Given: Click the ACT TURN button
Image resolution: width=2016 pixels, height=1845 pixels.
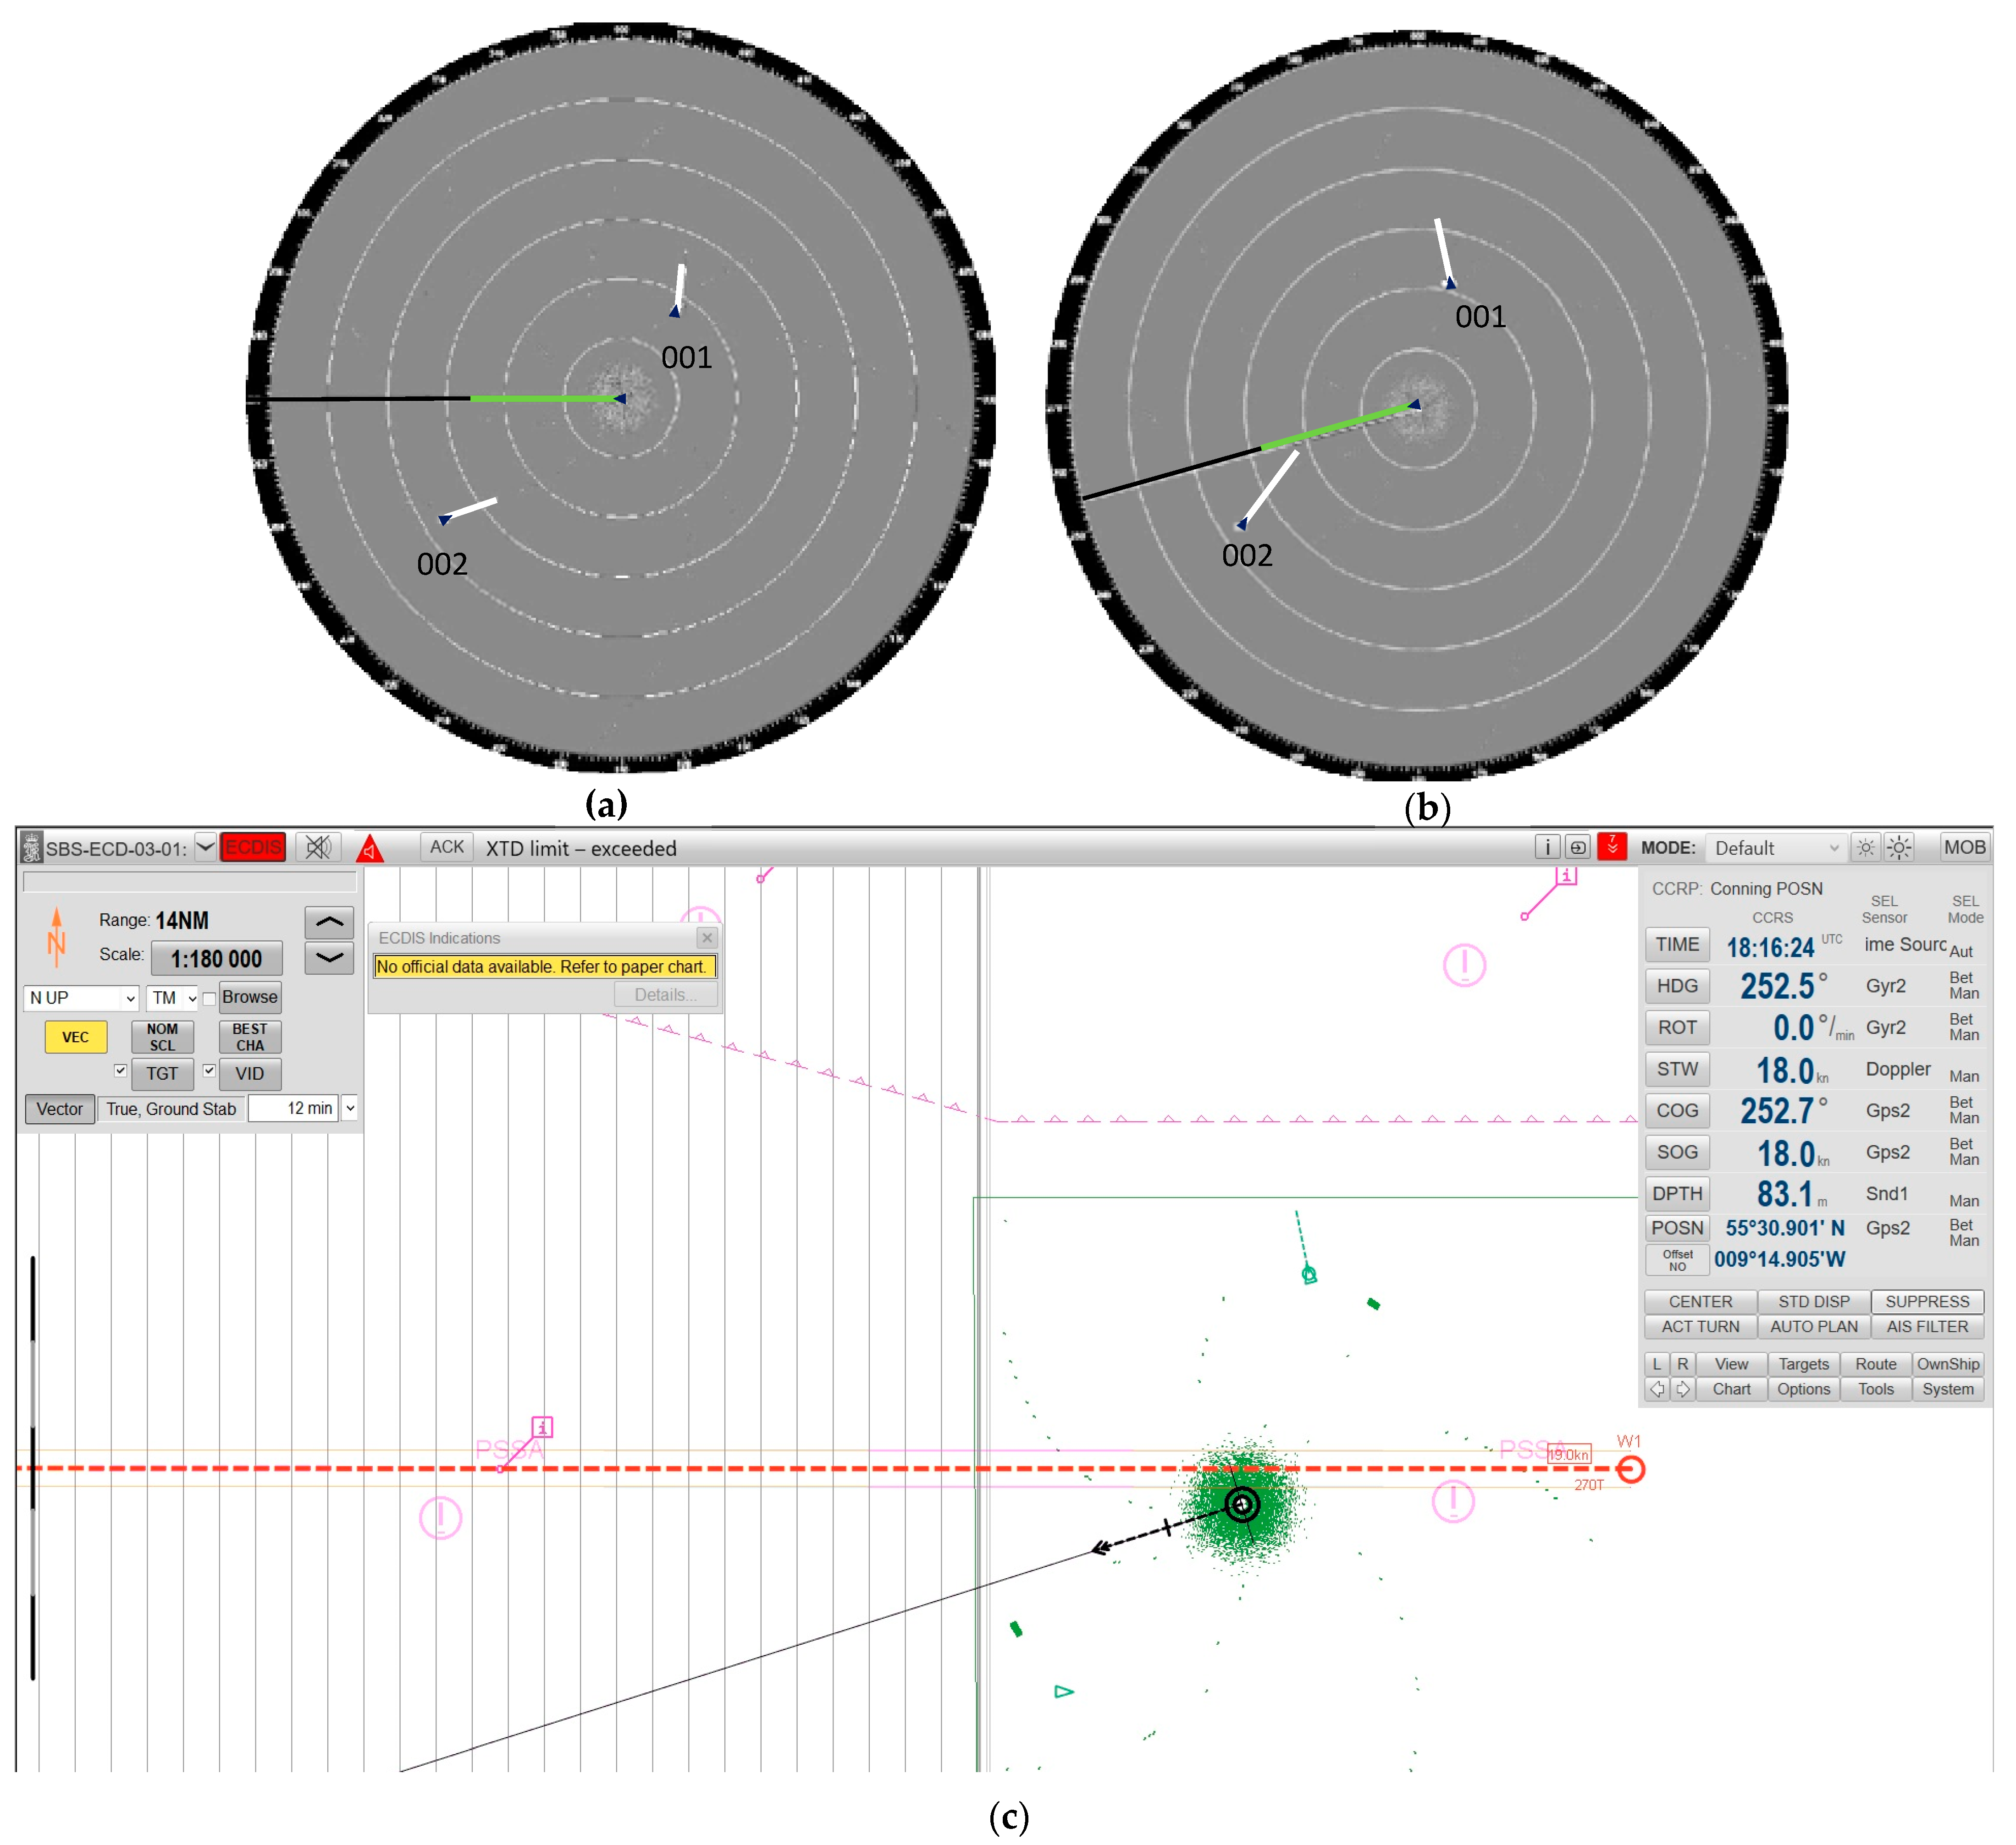Looking at the screenshot, I should [x=1700, y=1326].
